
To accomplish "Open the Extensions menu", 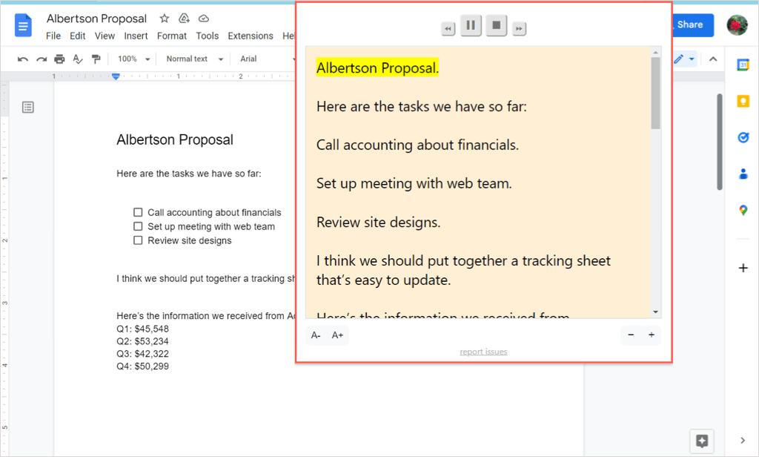I will pyautogui.click(x=250, y=36).
